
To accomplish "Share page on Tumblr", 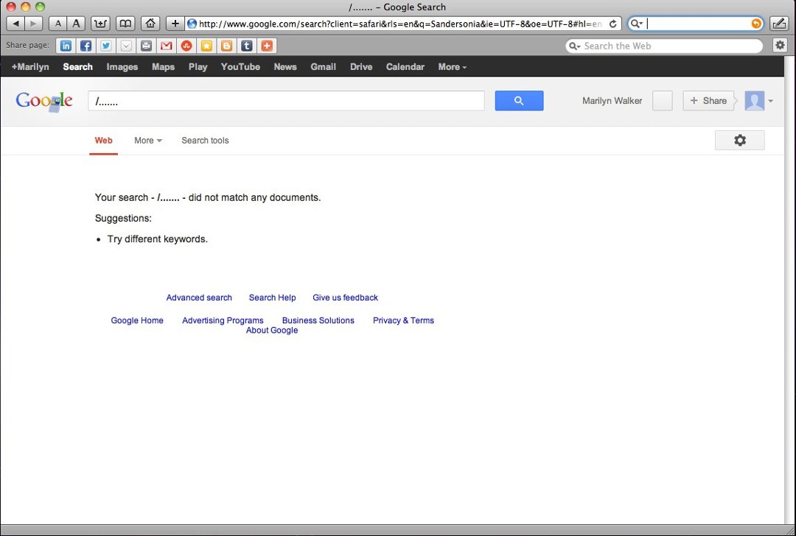I will tap(246, 46).
